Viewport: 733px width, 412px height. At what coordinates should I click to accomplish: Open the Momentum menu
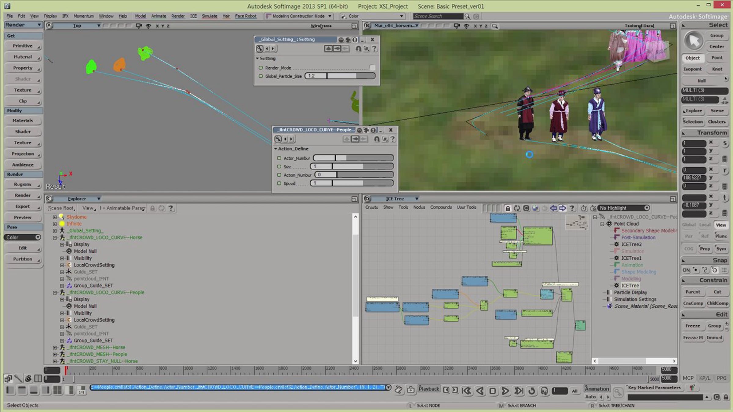tap(83, 16)
